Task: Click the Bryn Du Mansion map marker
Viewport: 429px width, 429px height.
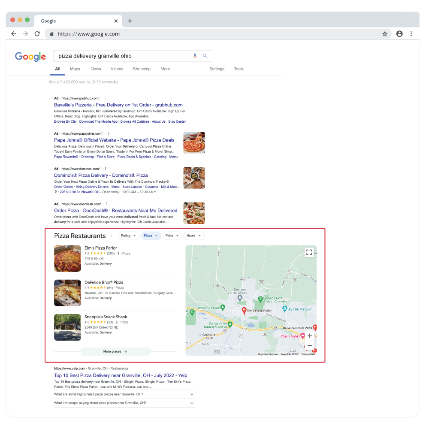Action: [x=284, y=309]
